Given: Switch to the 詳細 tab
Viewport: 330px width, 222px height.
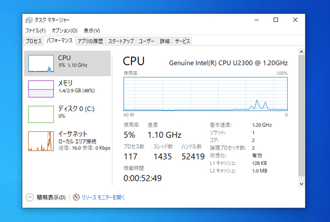Looking at the screenshot, I should tap(164, 41).
